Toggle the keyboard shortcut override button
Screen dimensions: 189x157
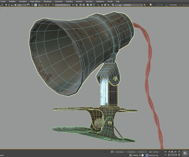(x=36, y=5)
